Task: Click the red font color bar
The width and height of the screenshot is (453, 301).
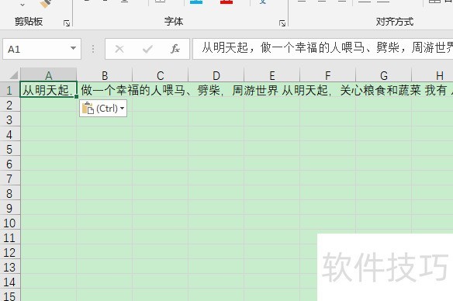Action: point(226,2)
